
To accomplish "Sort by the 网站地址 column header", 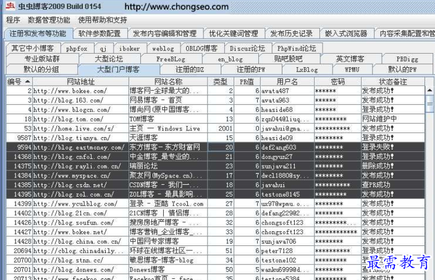I will tap(81, 82).
